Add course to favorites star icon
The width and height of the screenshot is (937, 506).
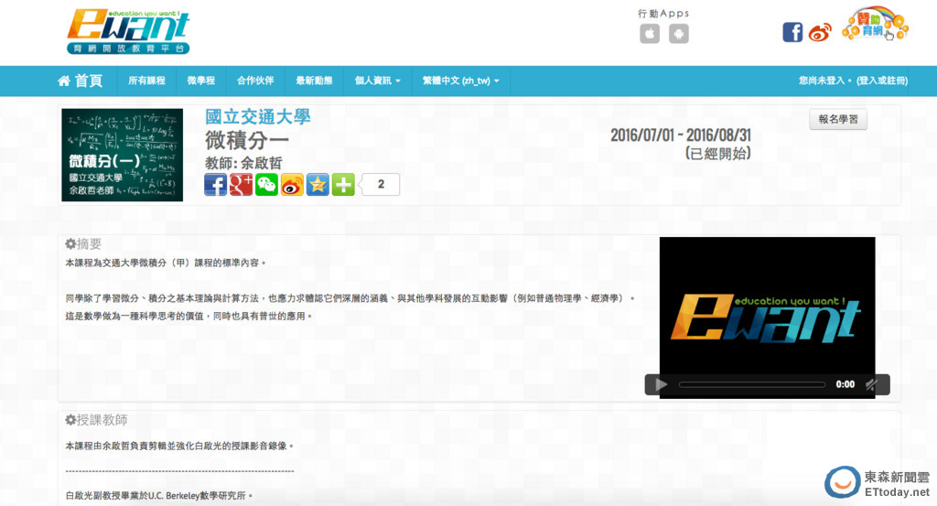tap(318, 185)
